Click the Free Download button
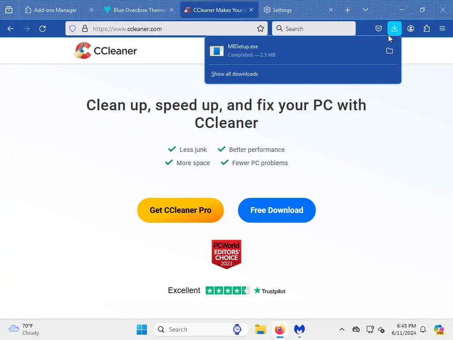The height and width of the screenshot is (340, 453). pos(277,210)
